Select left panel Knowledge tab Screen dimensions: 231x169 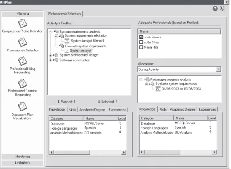[x=57, y=109]
